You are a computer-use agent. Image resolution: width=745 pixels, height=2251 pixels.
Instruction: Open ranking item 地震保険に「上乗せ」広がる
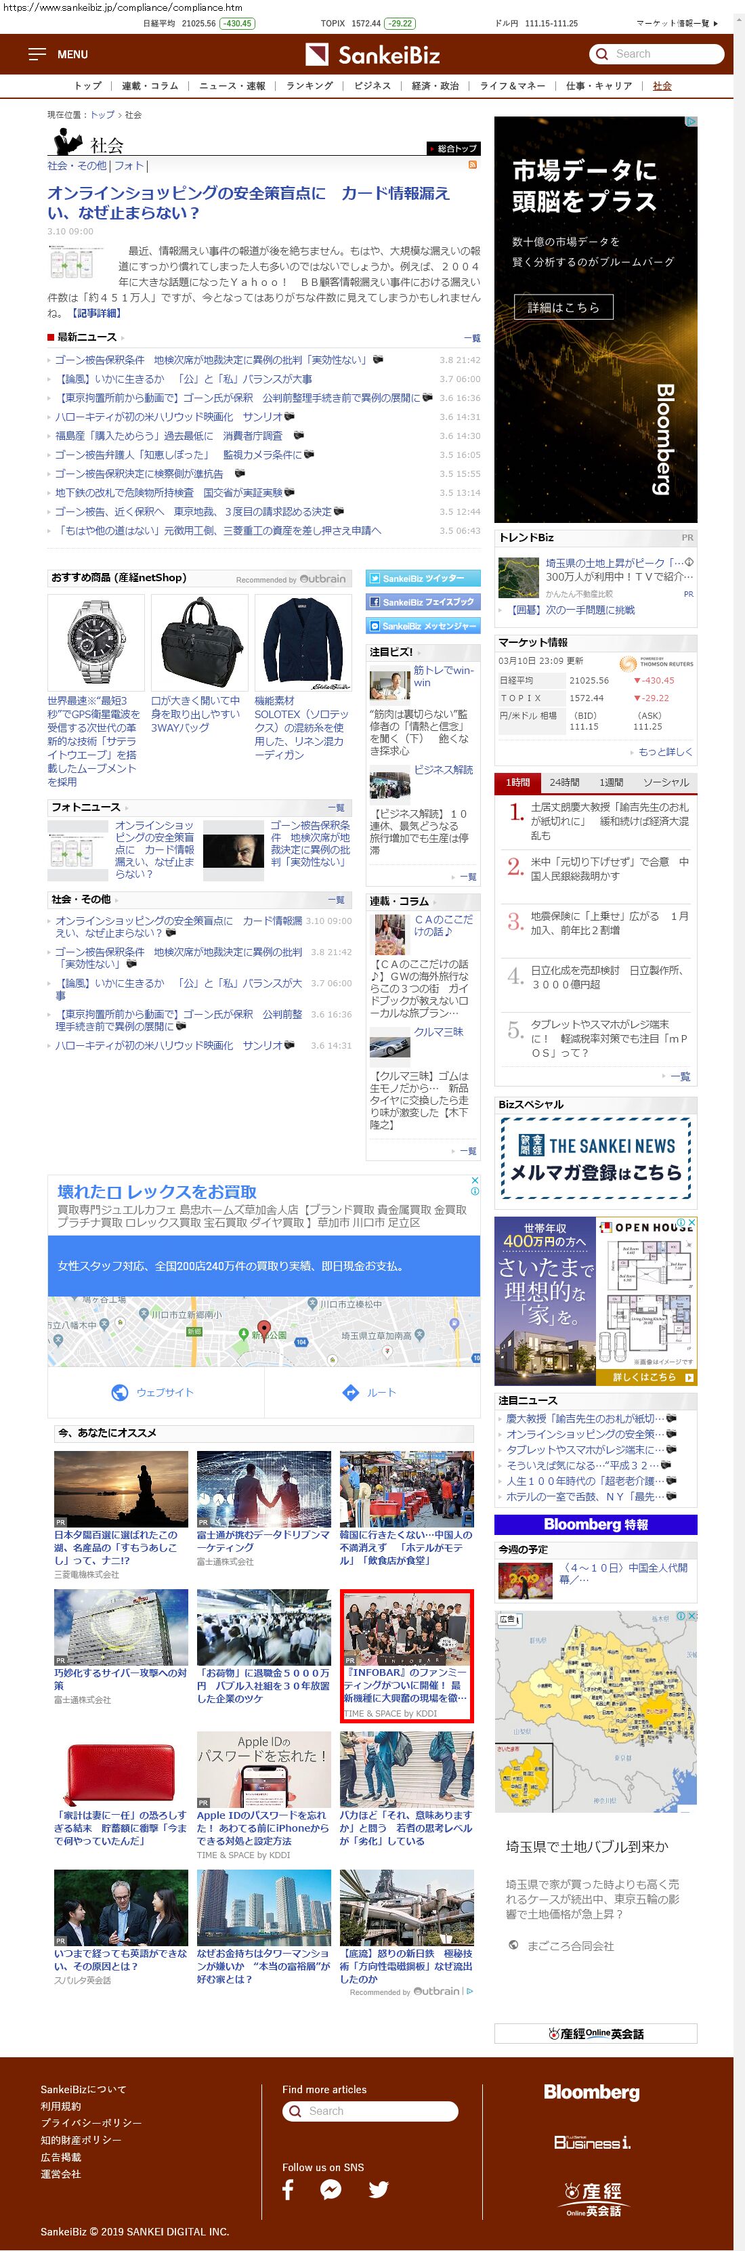pos(610,923)
